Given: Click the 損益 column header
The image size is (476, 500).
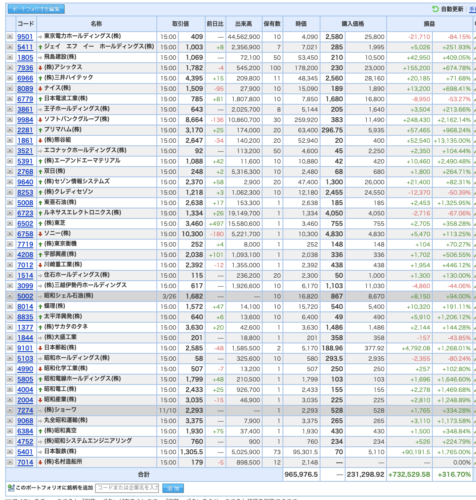Looking at the screenshot, I should click(429, 24).
